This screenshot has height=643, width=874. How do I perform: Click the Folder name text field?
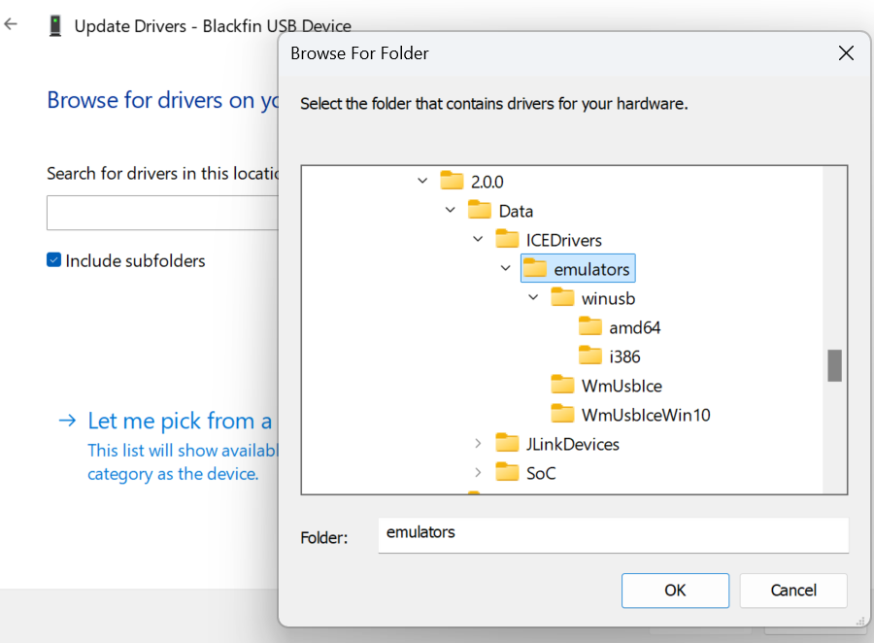pos(613,534)
